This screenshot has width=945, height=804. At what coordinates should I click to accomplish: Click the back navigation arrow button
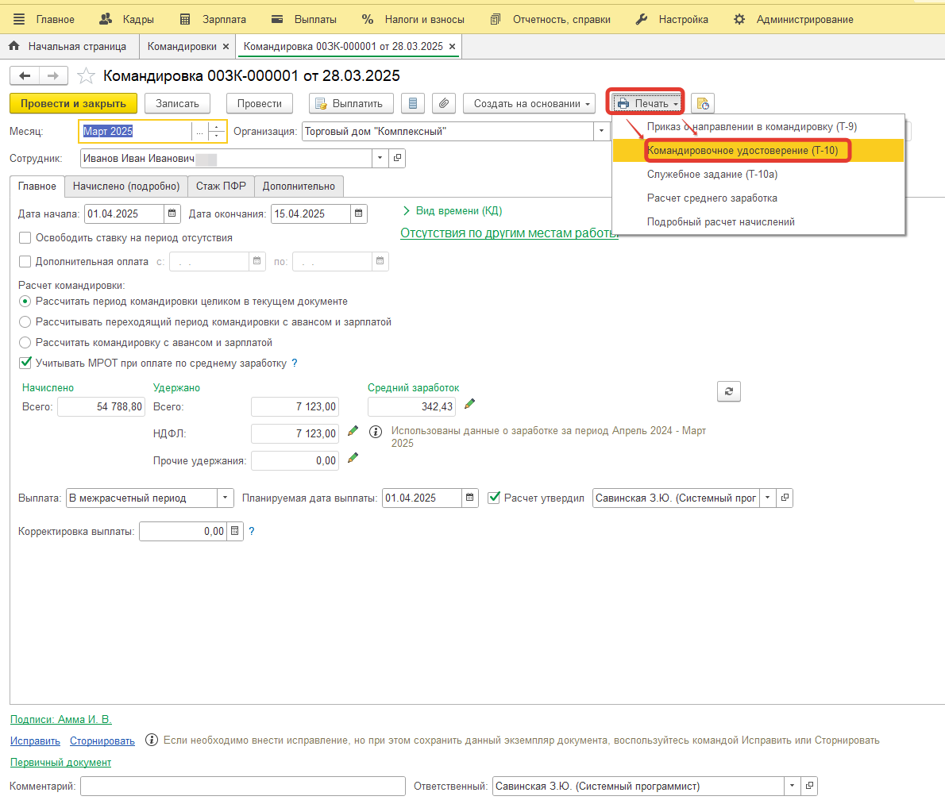click(x=25, y=76)
